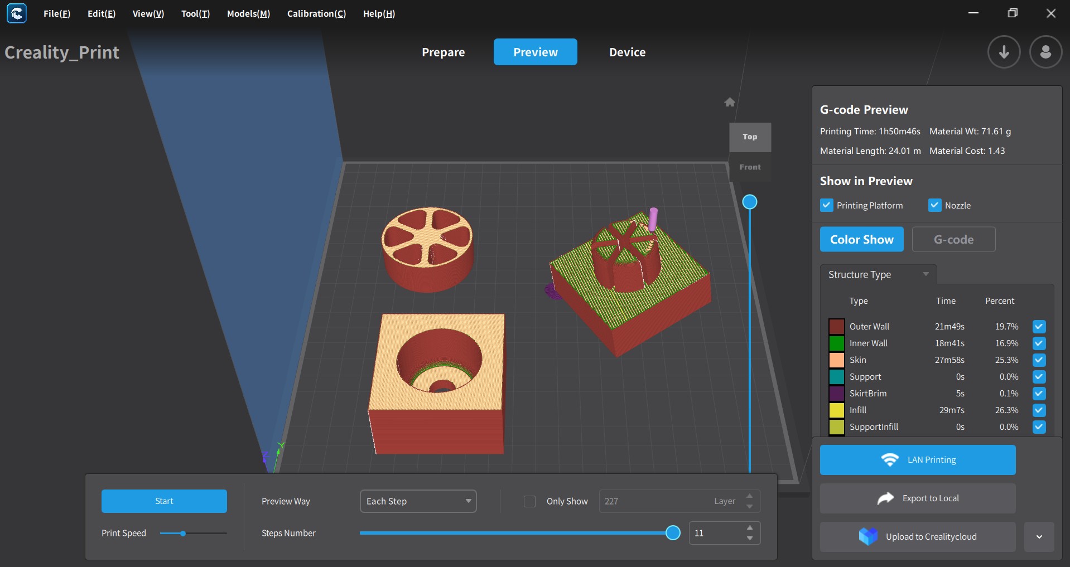Expand the upload options chevron button
Viewport: 1070px width, 567px height.
coord(1039,537)
